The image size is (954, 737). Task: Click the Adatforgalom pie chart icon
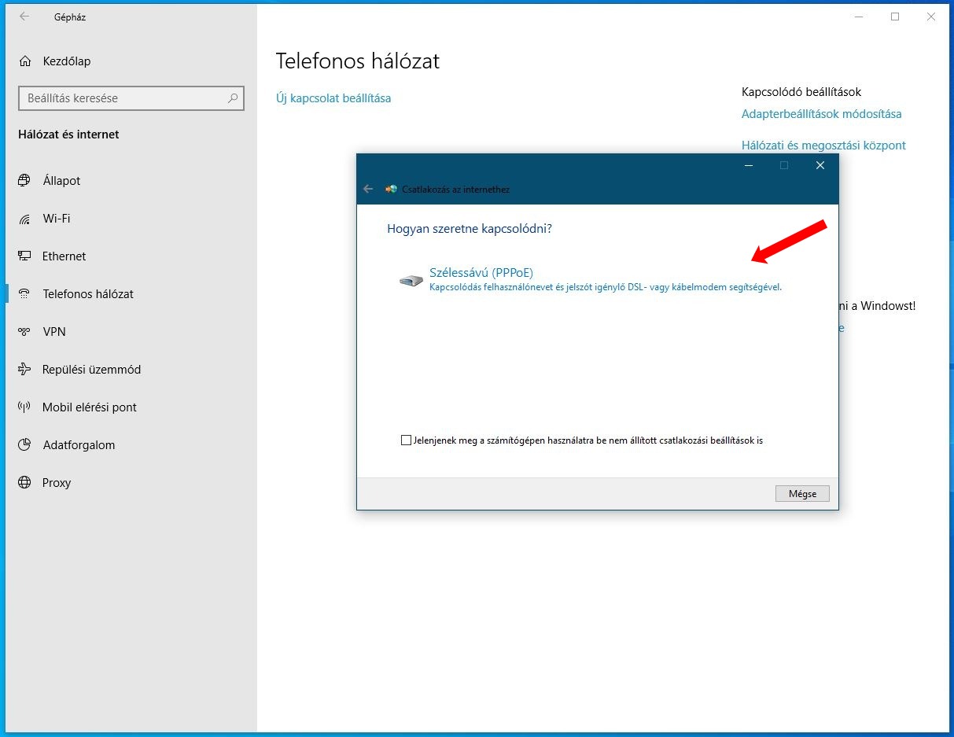pyautogui.click(x=25, y=445)
